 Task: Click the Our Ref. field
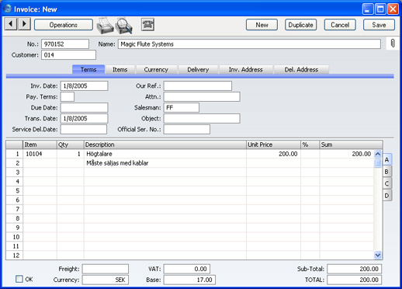(x=198, y=85)
